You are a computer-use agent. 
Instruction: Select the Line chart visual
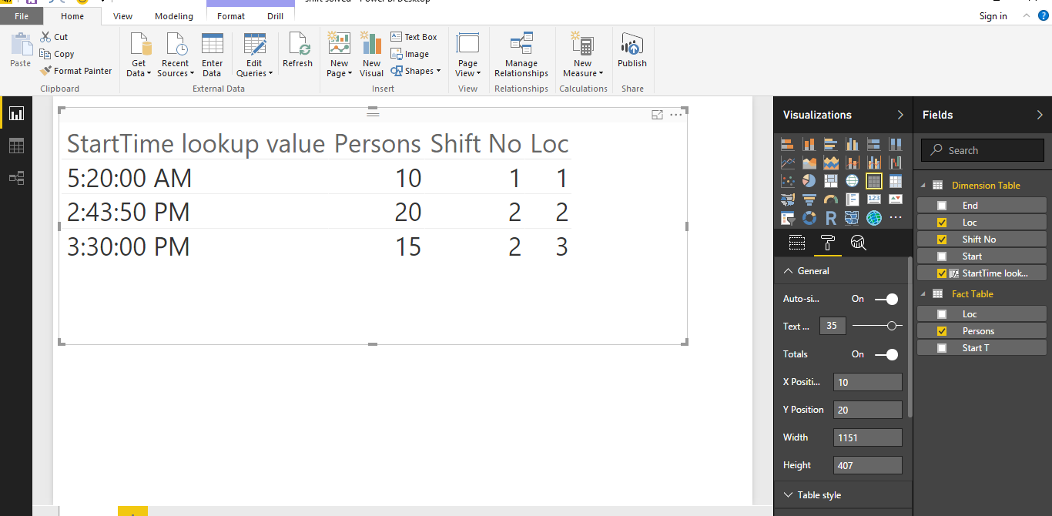point(787,163)
